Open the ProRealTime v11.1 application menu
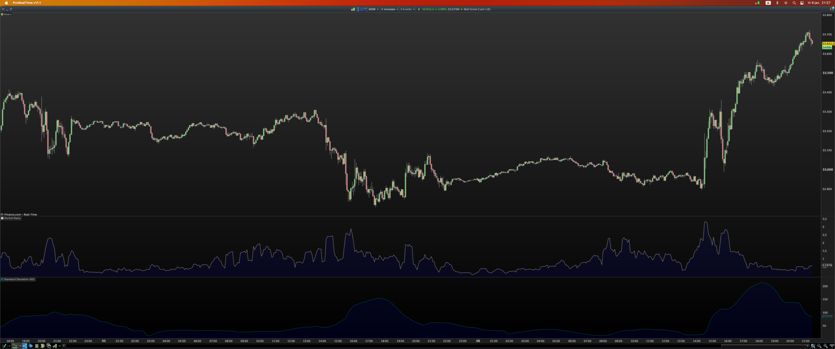The height and width of the screenshot is (349, 835). pos(27,3)
